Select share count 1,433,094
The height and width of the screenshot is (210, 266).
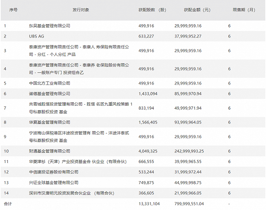tap(148, 94)
